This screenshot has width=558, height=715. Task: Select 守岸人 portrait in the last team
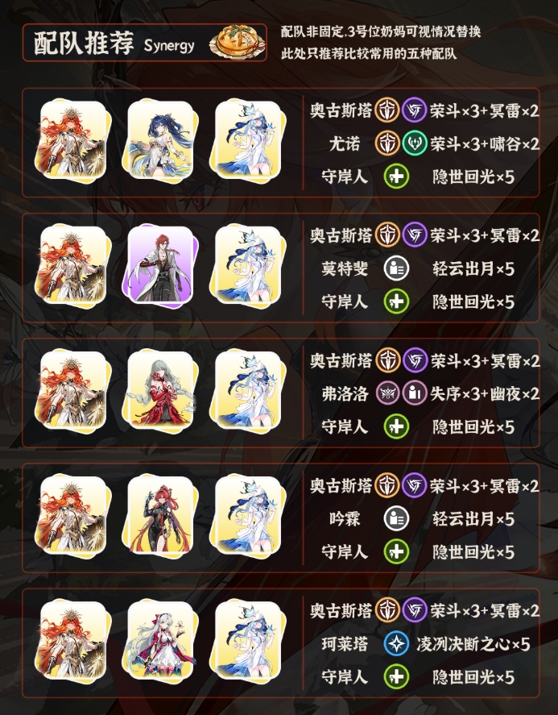point(248,640)
